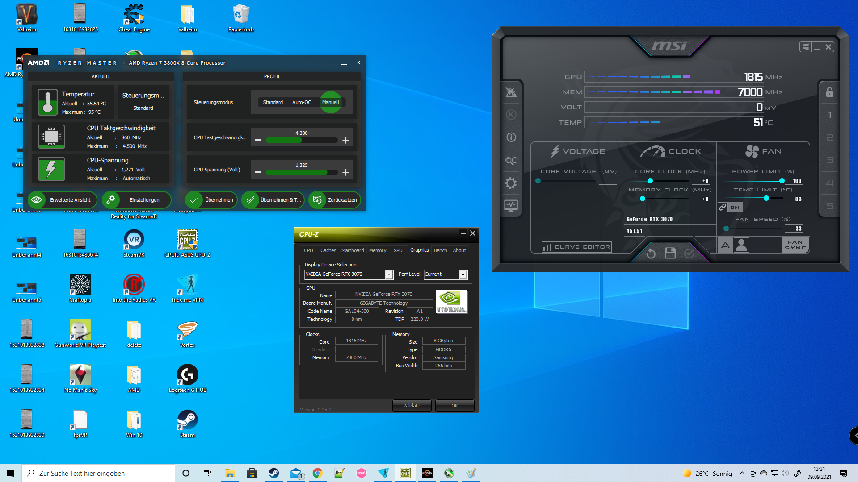
Task: Open MSI Afterburner settings gear
Action: pyautogui.click(x=511, y=183)
